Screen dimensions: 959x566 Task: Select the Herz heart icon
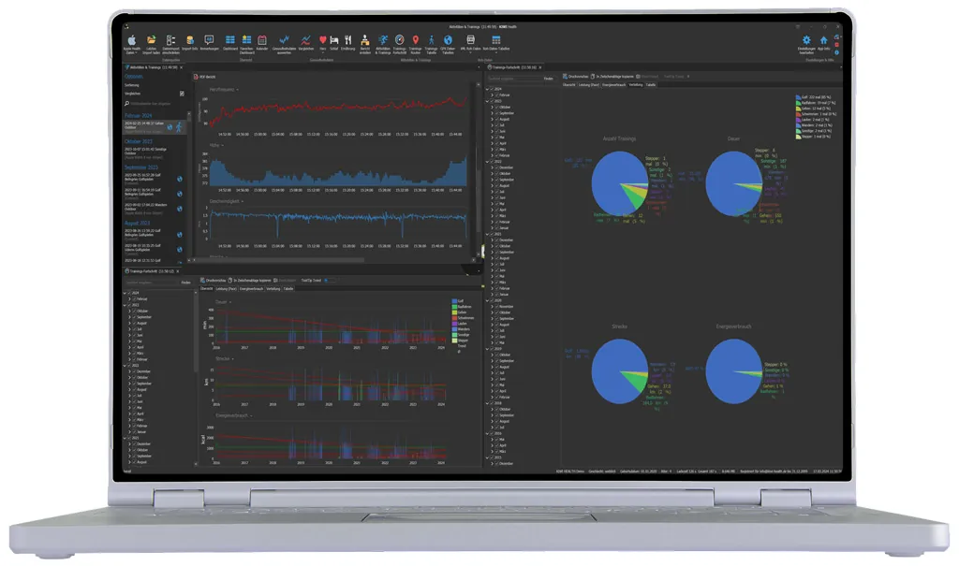322,41
